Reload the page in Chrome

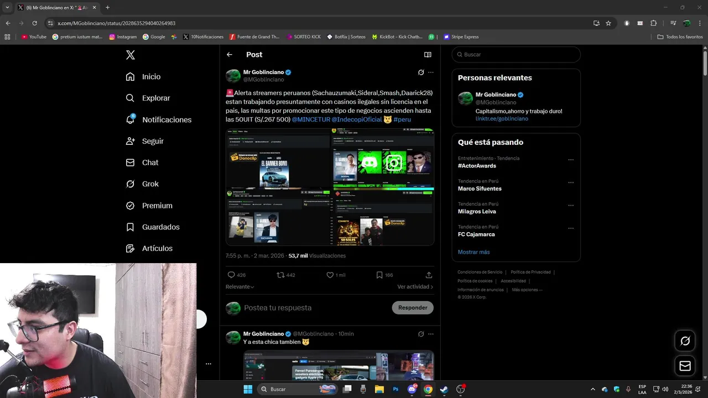point(34,23)
